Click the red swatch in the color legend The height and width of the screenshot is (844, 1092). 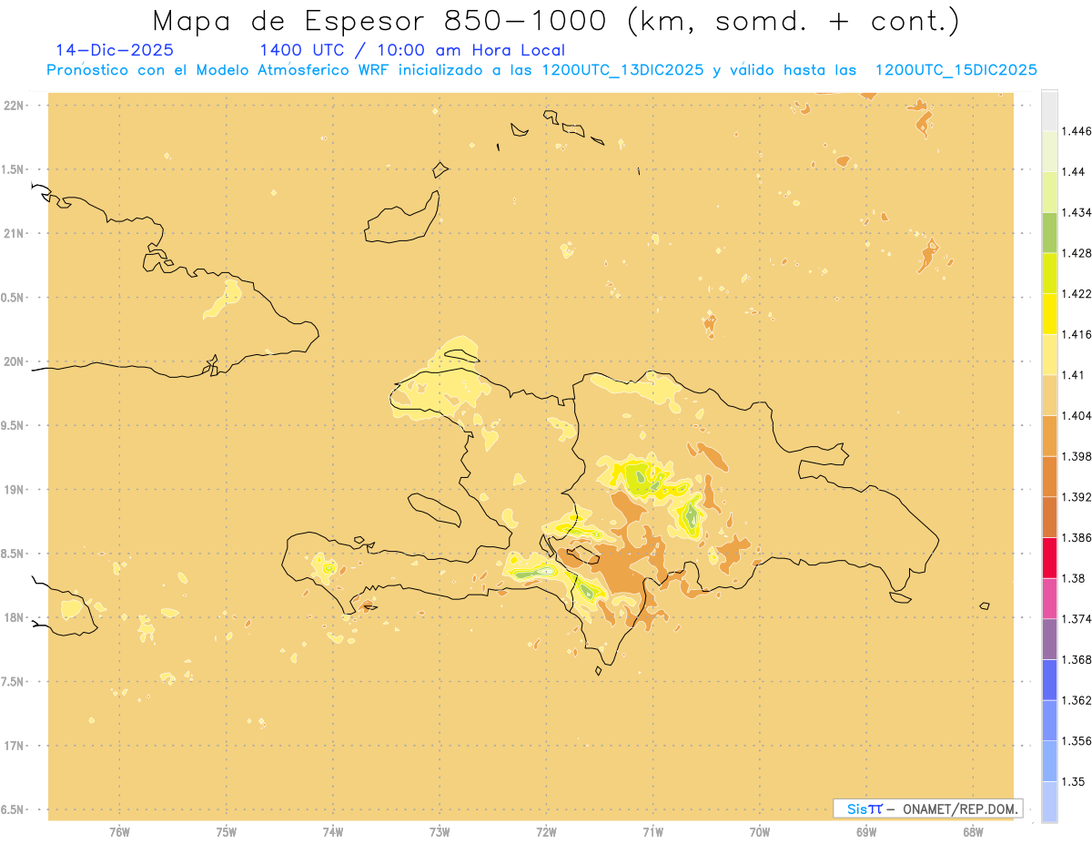pyautogui.click(x=1049, y=557)
